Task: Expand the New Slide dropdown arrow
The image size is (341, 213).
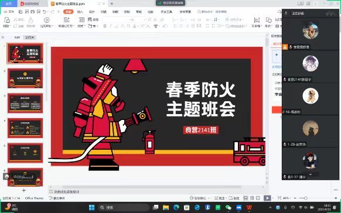Action: pos(74,26)
